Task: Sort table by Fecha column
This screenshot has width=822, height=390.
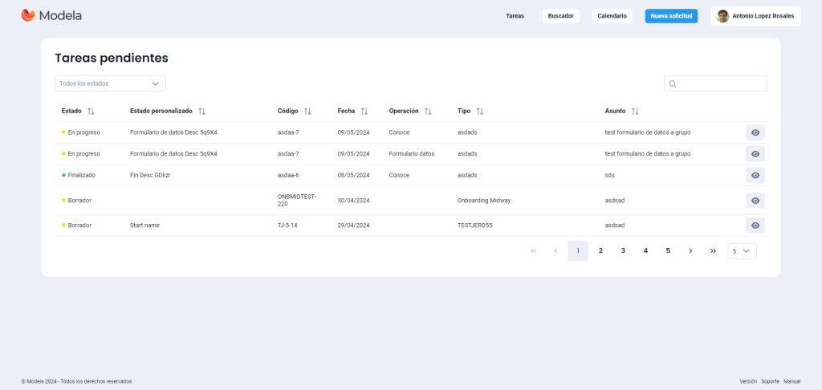Action: 364,112
